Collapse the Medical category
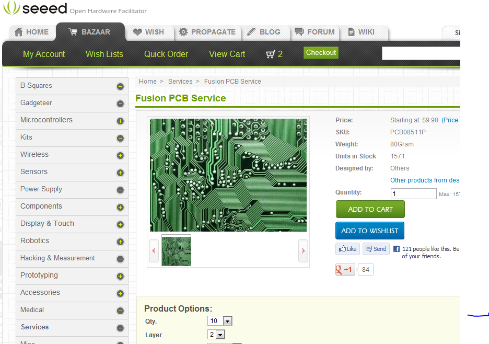The height and width of the screenshot is (344, 489). [x=120, y=311]
